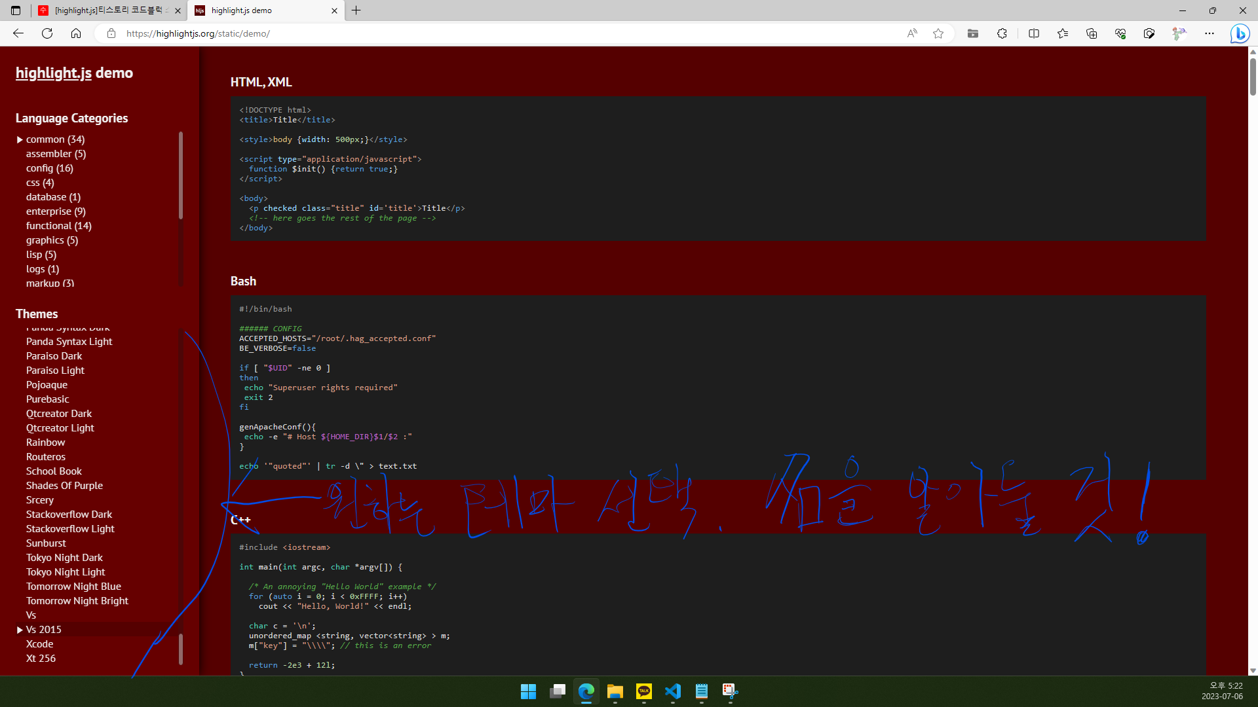
Task: Add this page to favorites with the star
Action: tap(938, 33)
